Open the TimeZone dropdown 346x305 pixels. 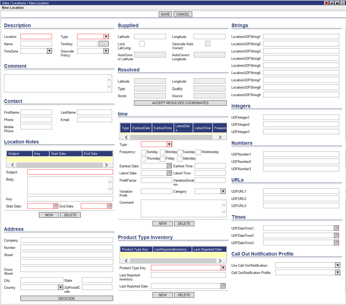(x=50, y=51)
